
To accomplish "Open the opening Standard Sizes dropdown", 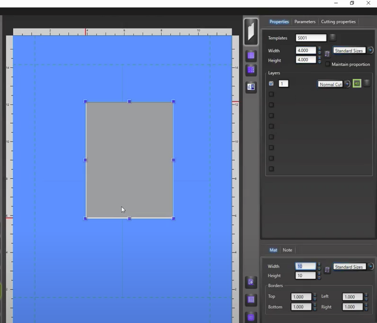I will [x=370, y=50].
